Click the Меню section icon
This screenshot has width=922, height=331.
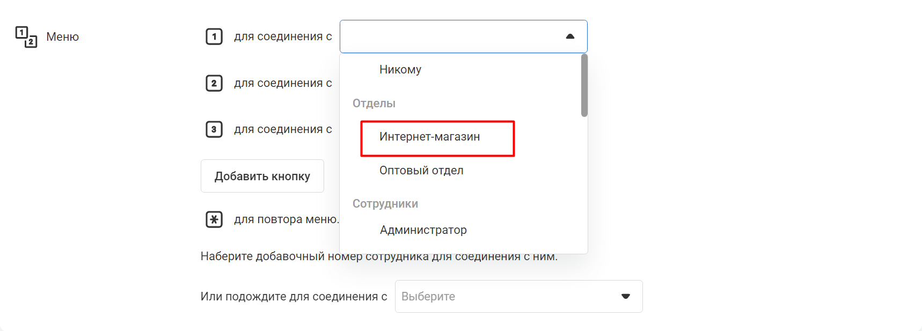tap(26, 36)
